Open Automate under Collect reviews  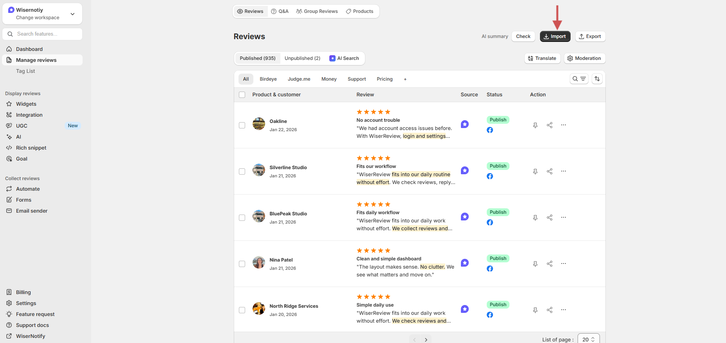pos(42,189)
